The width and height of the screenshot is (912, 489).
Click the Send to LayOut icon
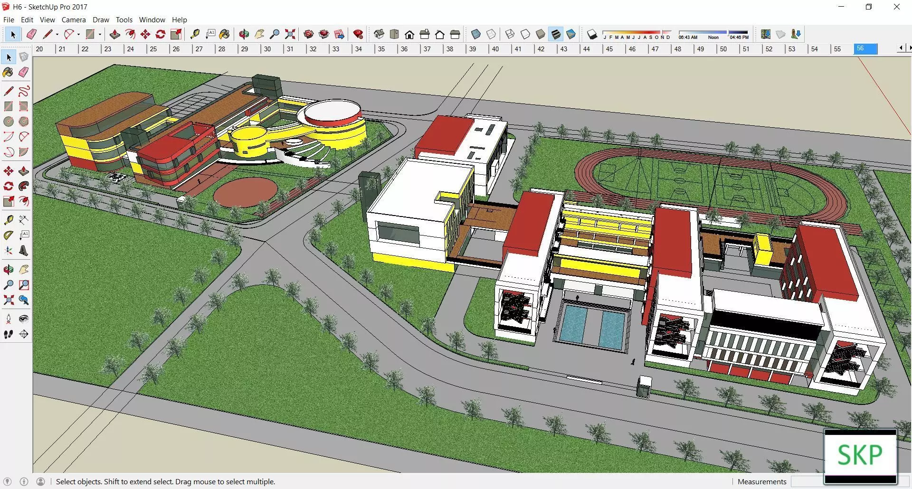pyautogui.click(x=339, y=34)
